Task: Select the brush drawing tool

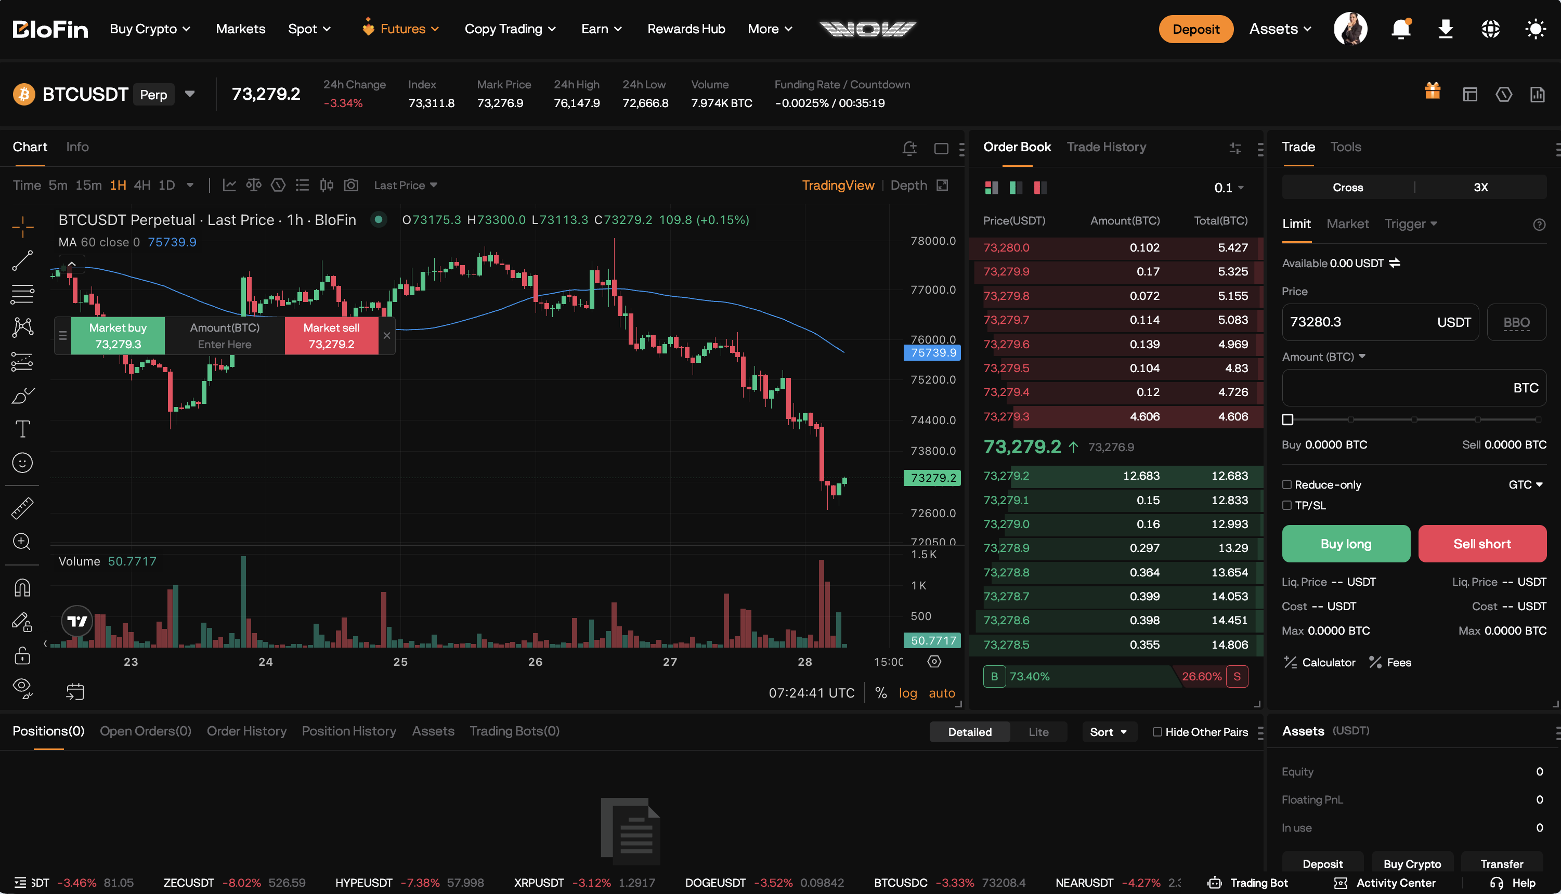Action: [23, 396]
